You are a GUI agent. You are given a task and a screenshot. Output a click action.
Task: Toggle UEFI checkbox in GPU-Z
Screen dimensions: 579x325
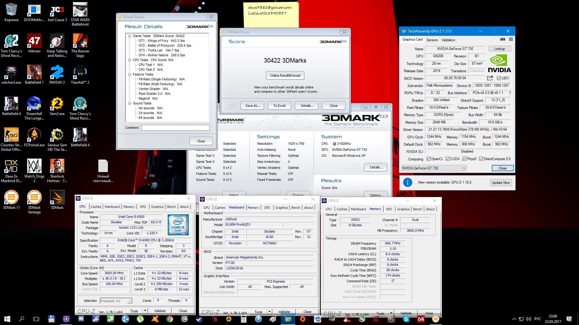[x=498, y=78]
